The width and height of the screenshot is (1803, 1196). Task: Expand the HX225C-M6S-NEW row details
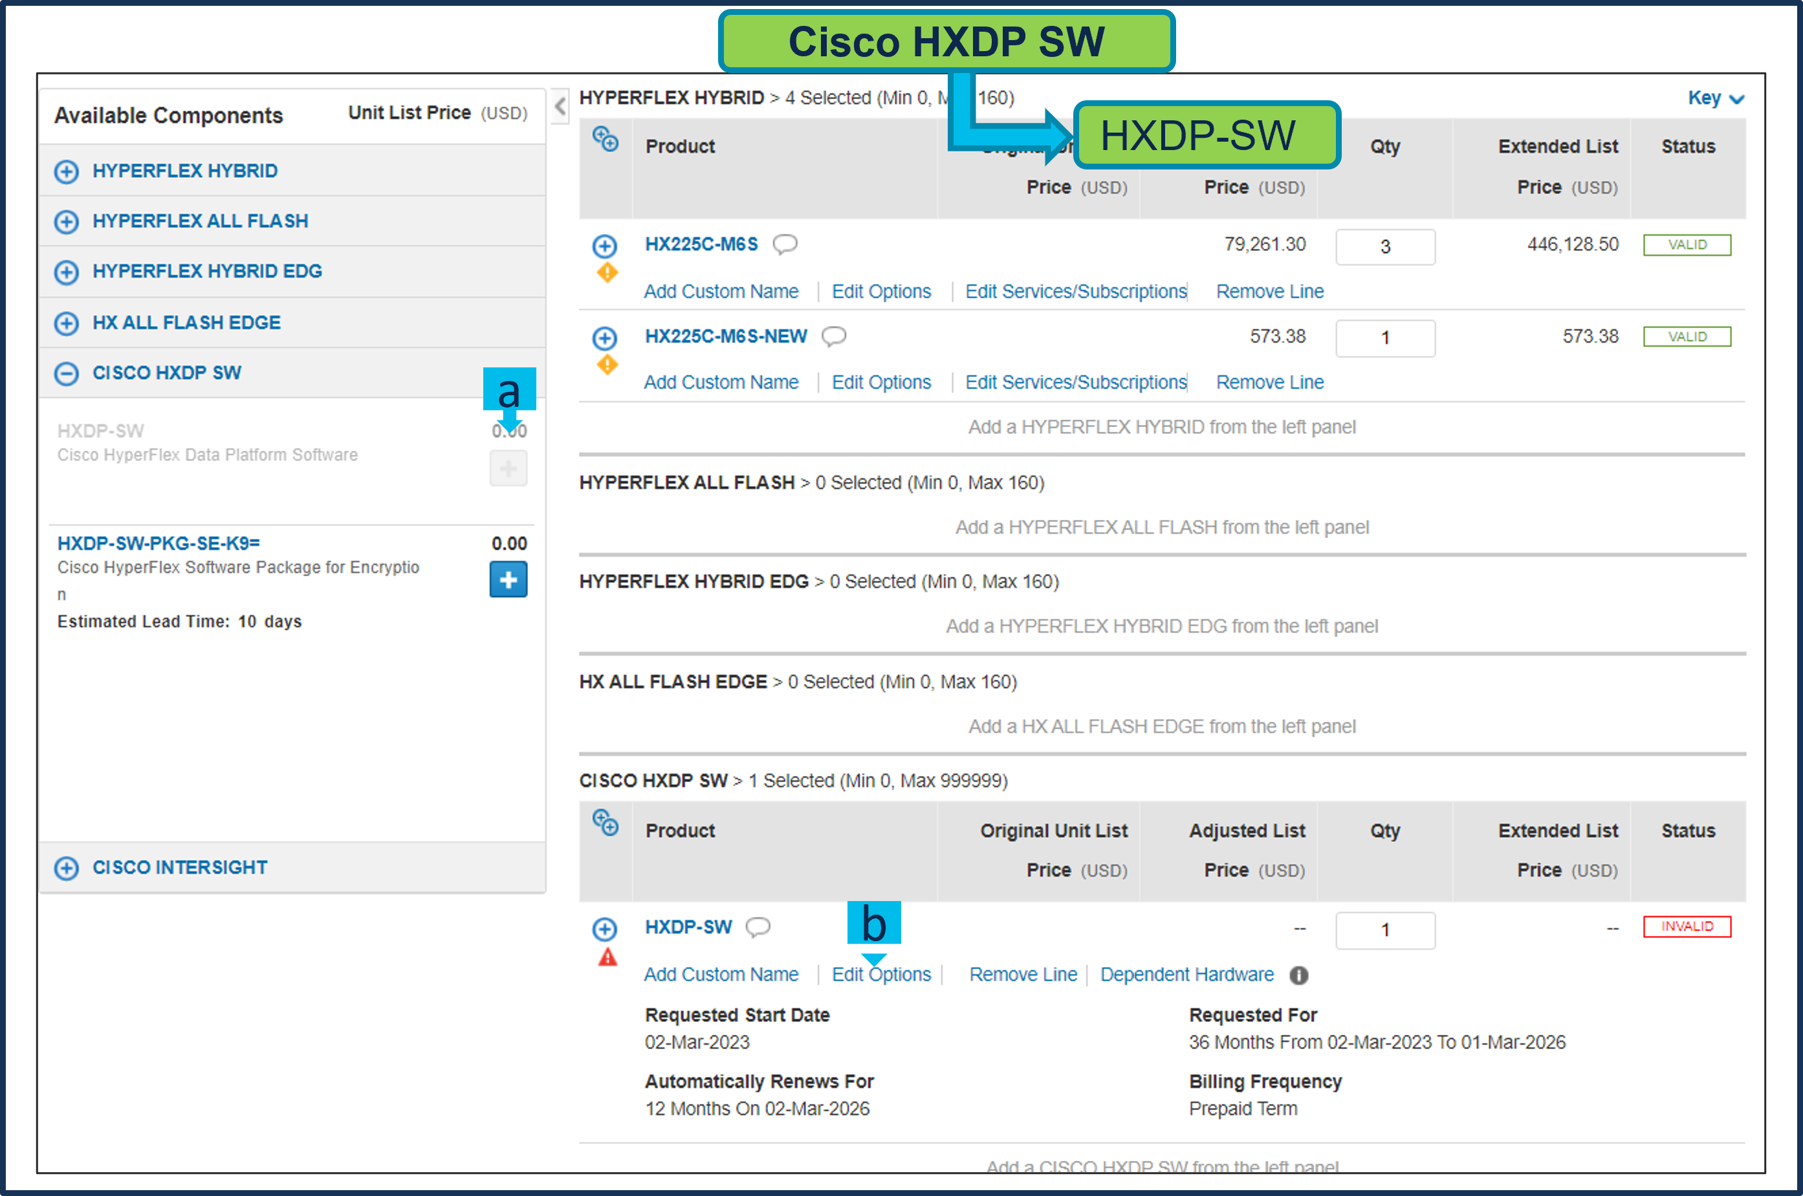[605, 338]
